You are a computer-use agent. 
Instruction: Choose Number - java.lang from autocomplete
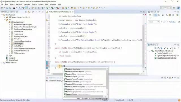click(85, 69)
